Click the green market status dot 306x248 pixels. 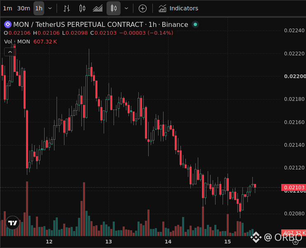(x=195, y=25)
